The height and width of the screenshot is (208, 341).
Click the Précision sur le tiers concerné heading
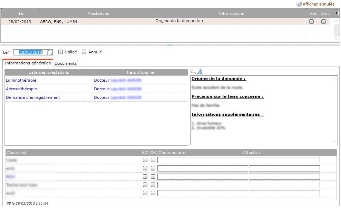[x=228, y=96]
